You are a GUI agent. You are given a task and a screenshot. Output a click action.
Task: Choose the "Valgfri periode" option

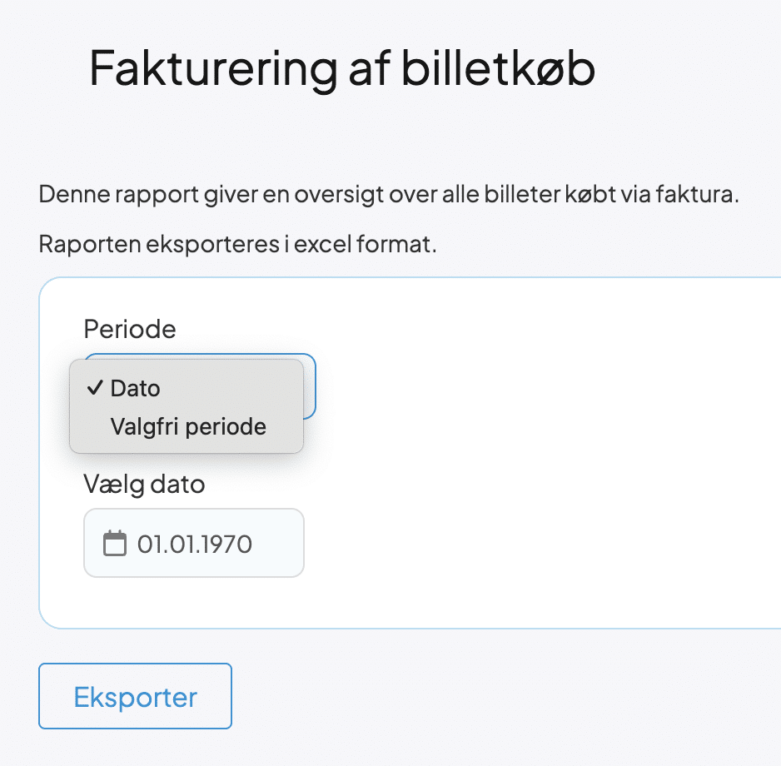[x=188, y=427]
